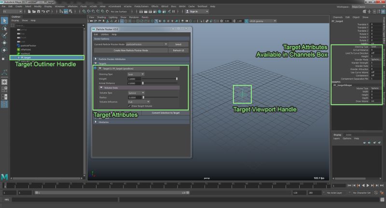Screen dimensions: 386x208
Task: Click the Undo arrow icon
Action: [x=43, y=12]
